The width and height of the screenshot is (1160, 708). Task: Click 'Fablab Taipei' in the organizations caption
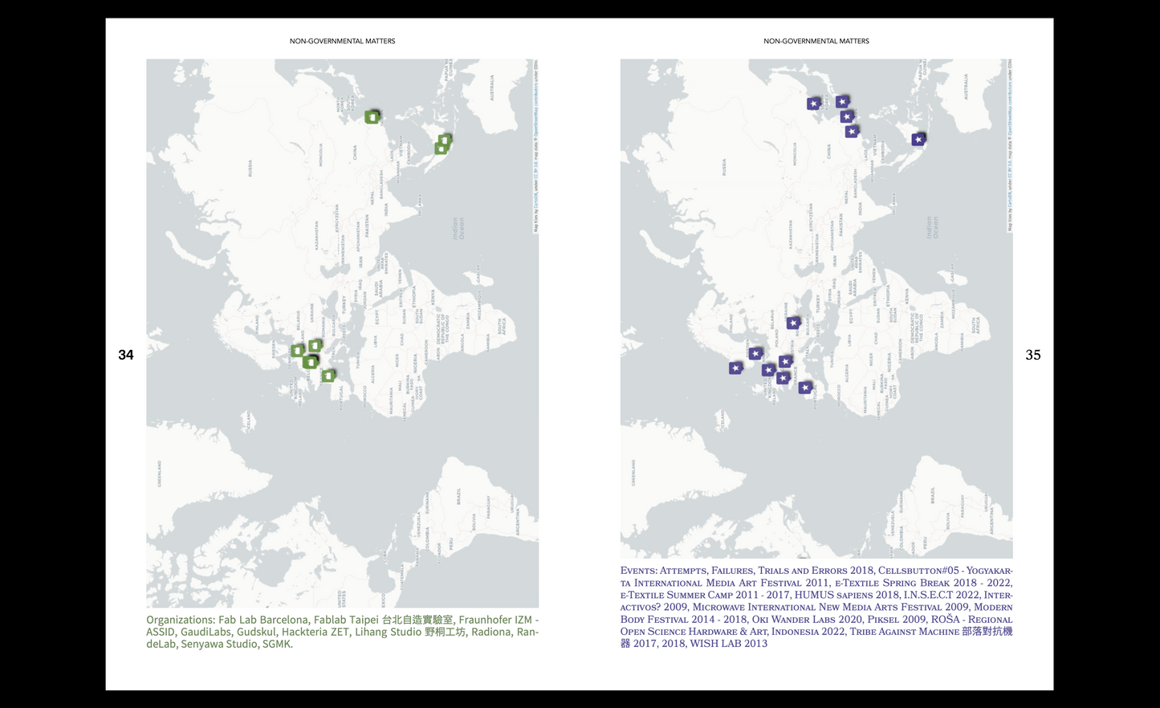[x=346, y=620]
